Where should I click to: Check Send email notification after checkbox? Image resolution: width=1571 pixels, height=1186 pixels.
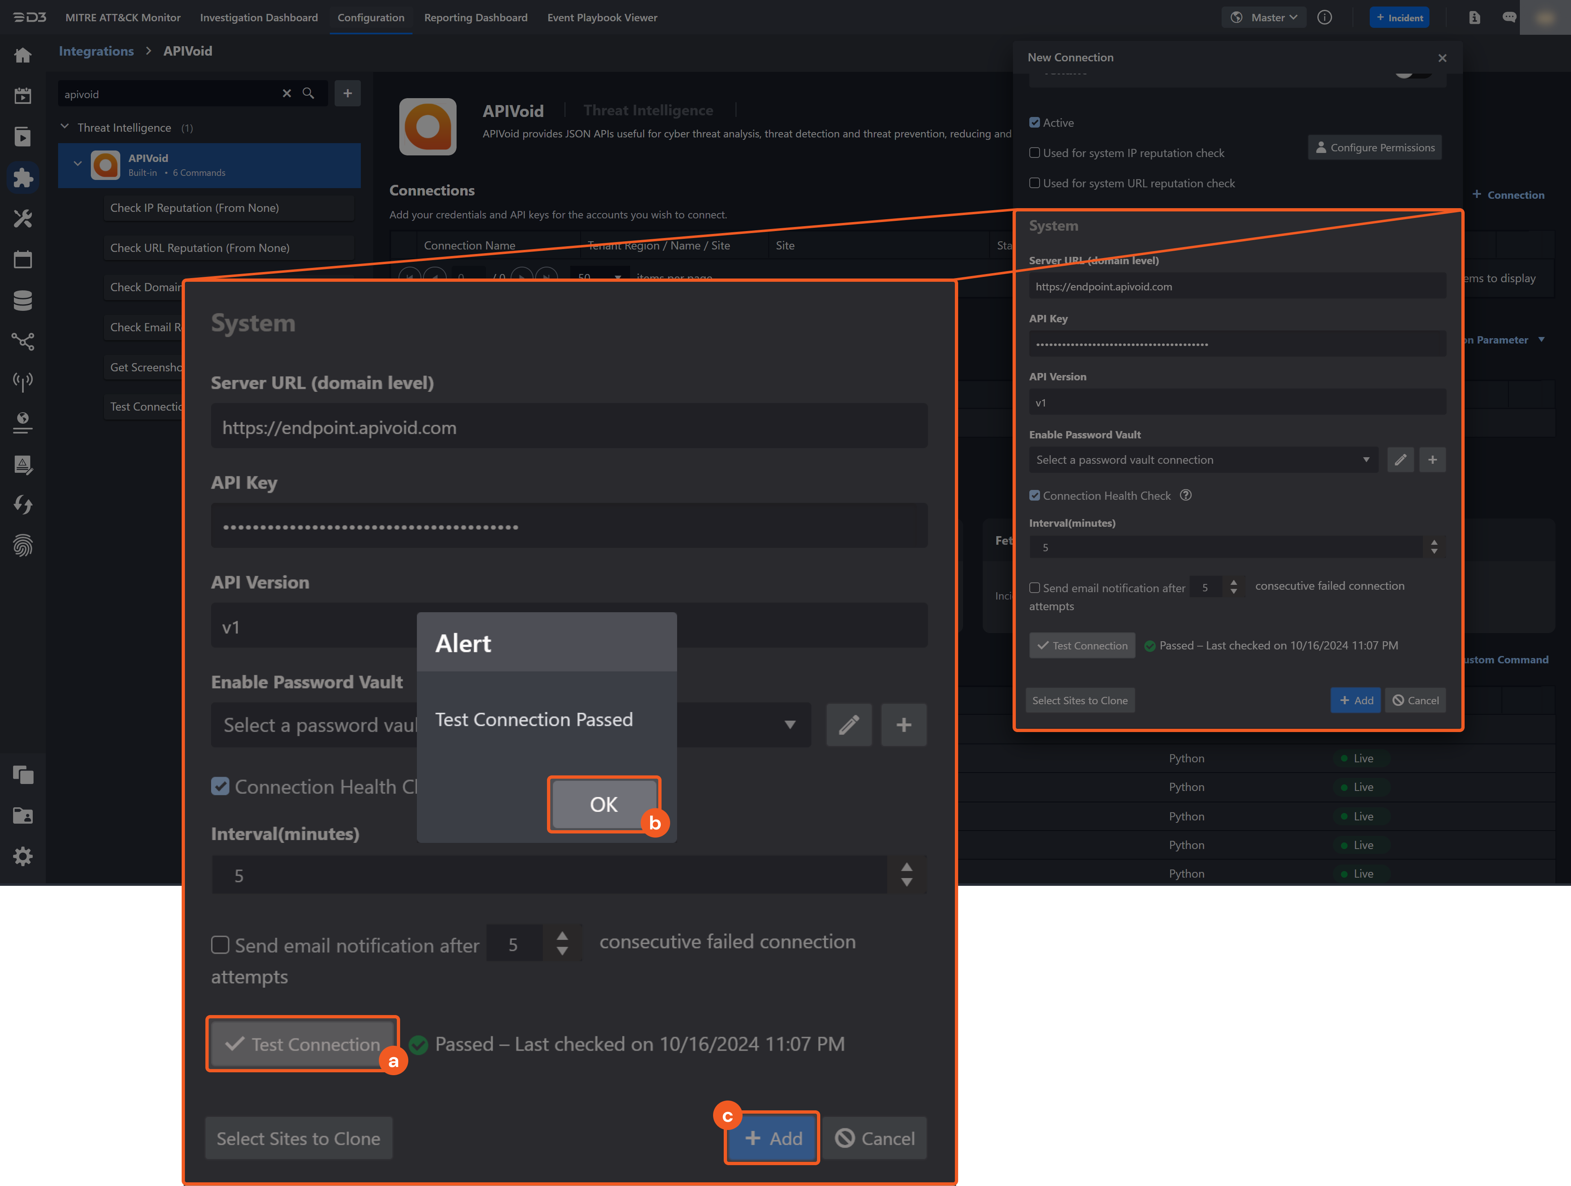click(1035, 588)
